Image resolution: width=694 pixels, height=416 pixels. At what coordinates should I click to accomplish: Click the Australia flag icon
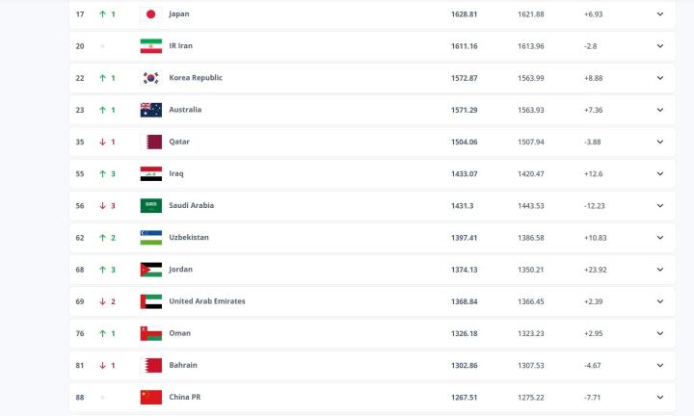tap(150, 110)
